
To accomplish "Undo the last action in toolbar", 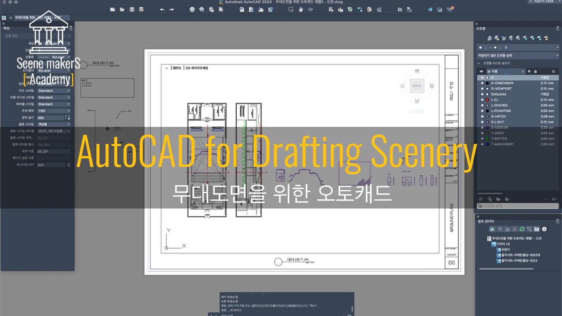I will click(x=162, y=9).
